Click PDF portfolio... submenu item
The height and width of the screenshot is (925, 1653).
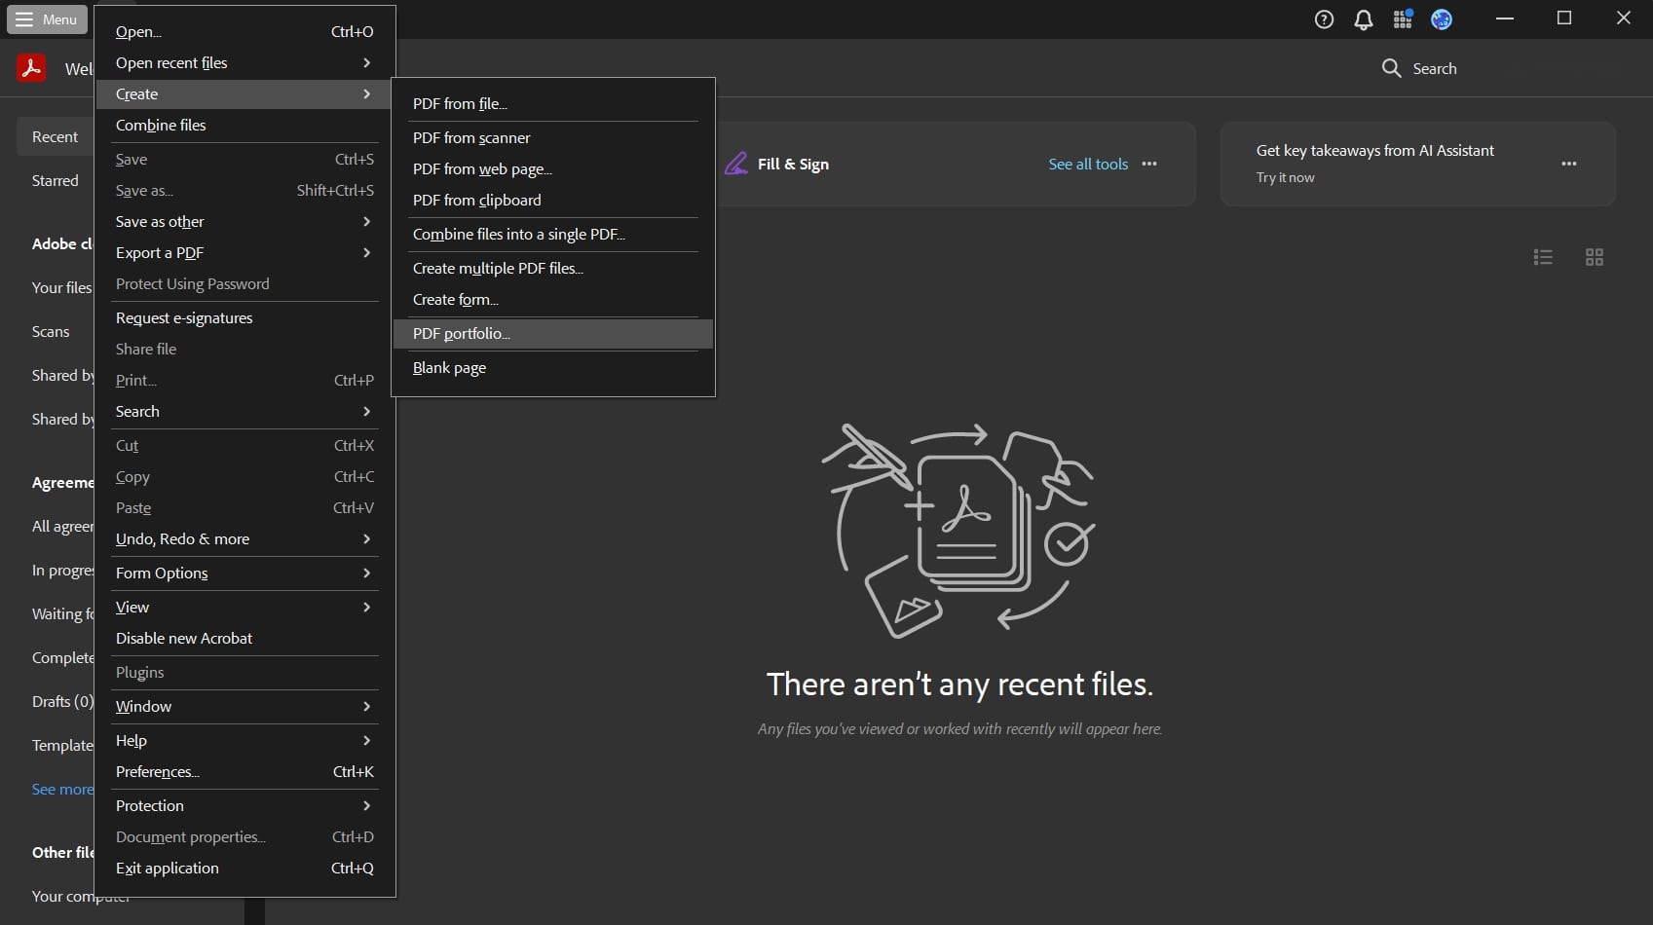(x=553, y=333)
